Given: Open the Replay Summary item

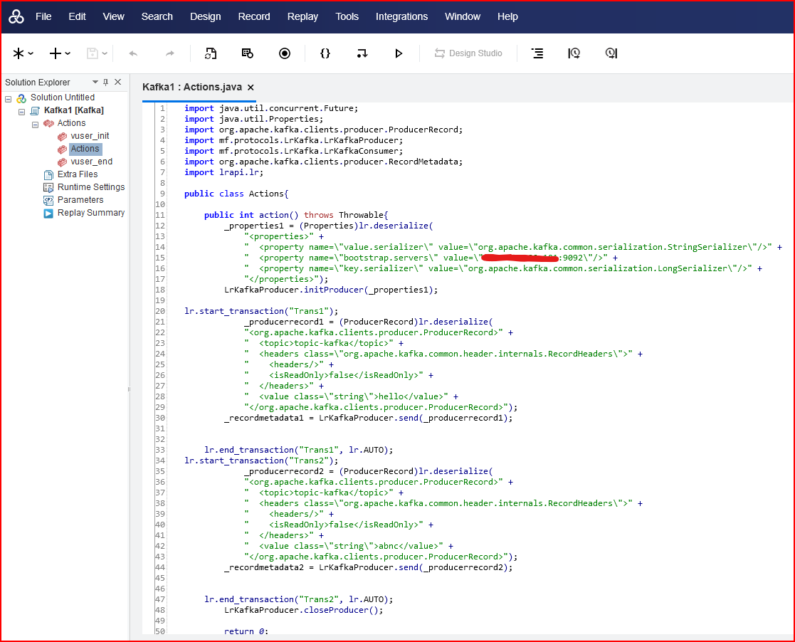Looking at the screenshot, I should click(90, 213).
